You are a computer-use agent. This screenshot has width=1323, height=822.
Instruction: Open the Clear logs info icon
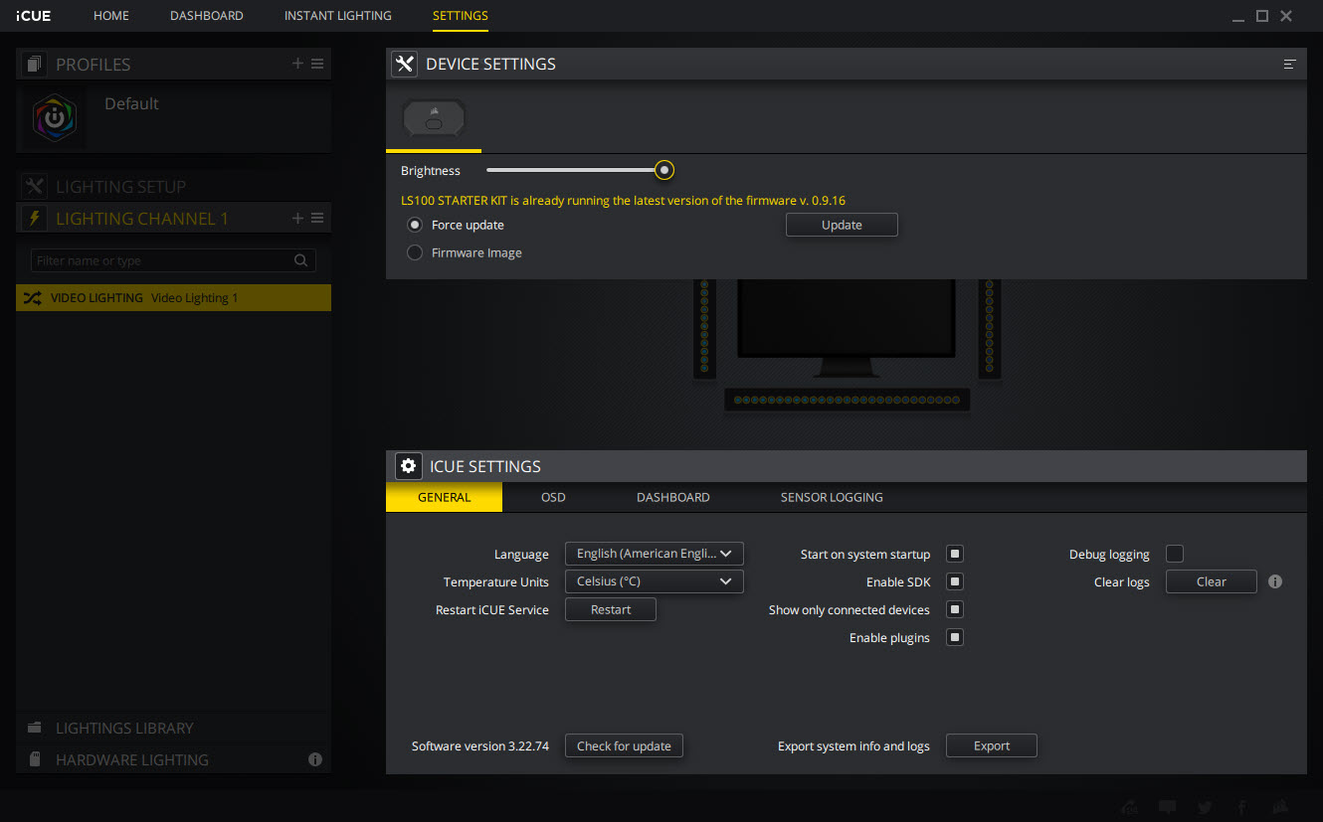click(1275, 581)
